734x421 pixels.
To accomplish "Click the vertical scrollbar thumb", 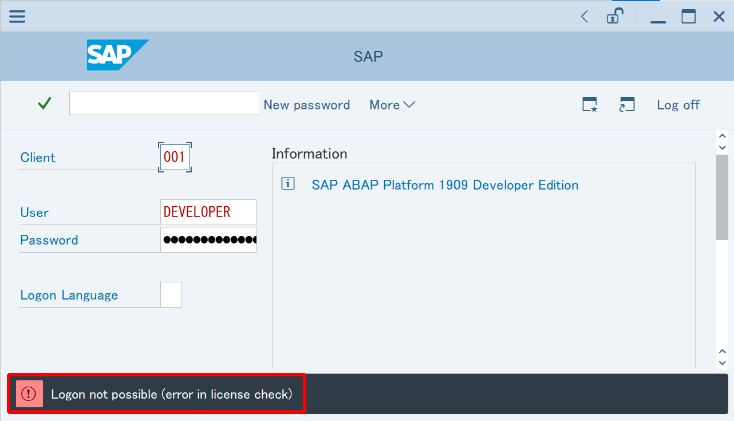I will [722, 197].
